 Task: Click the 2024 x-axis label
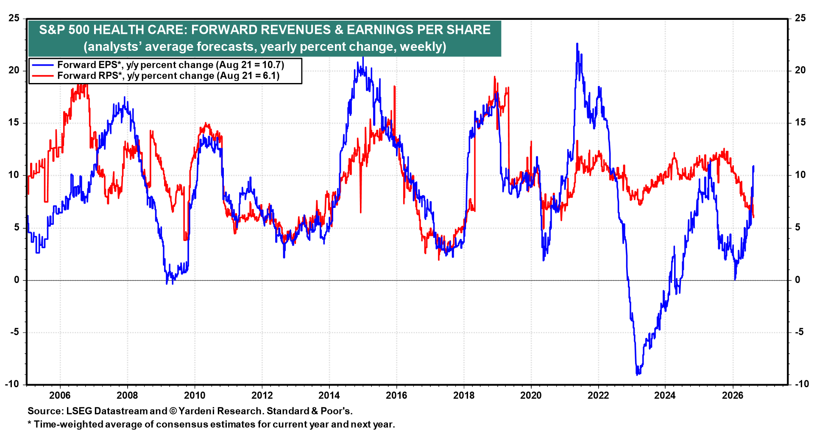pos(665,396)
